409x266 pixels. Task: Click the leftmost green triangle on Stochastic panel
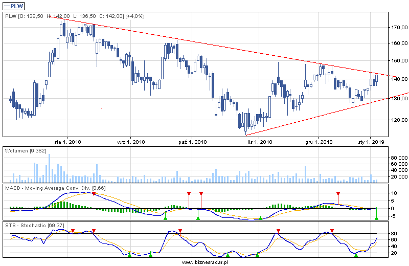129,255
